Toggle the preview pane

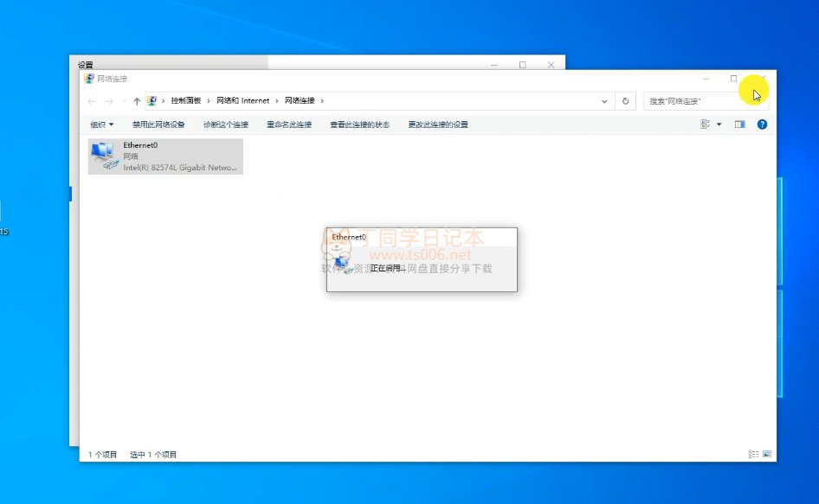pyautogui.click(x=739, y=124)
